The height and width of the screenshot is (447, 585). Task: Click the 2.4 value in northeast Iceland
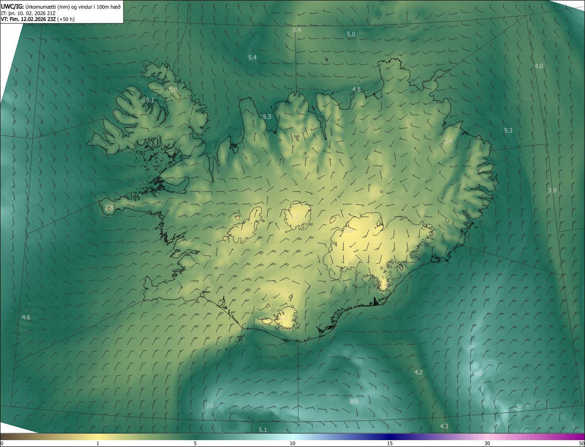pos(448,141)
